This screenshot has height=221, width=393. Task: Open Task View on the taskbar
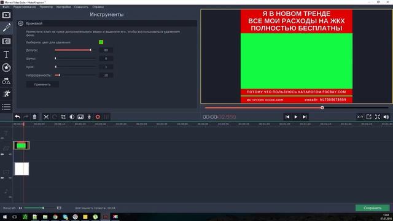[15, 217]
